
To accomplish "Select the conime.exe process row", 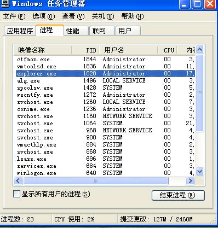I will point(105,109).
